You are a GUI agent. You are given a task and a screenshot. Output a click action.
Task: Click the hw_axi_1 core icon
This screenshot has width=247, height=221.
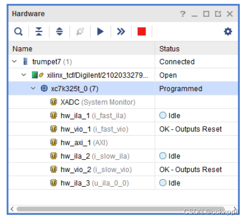point(54,142)
